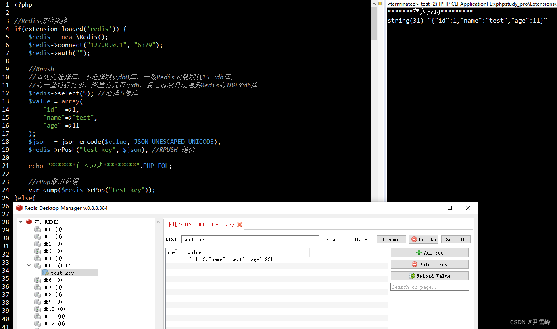Collapse the 本地REDIS server tree node

[x=21, y=222]
